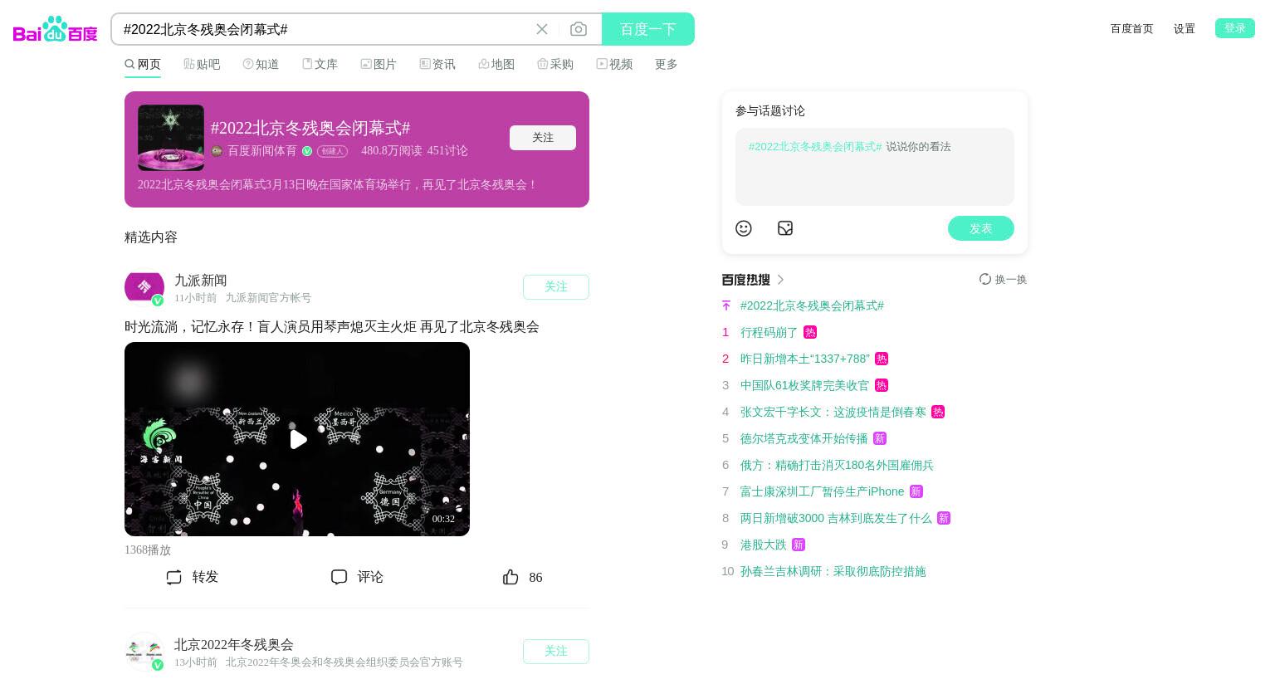This screenshot has height=684, width=1275.
Task: Switch to the 资讯 tab
Action: click(x=437, y=64)
